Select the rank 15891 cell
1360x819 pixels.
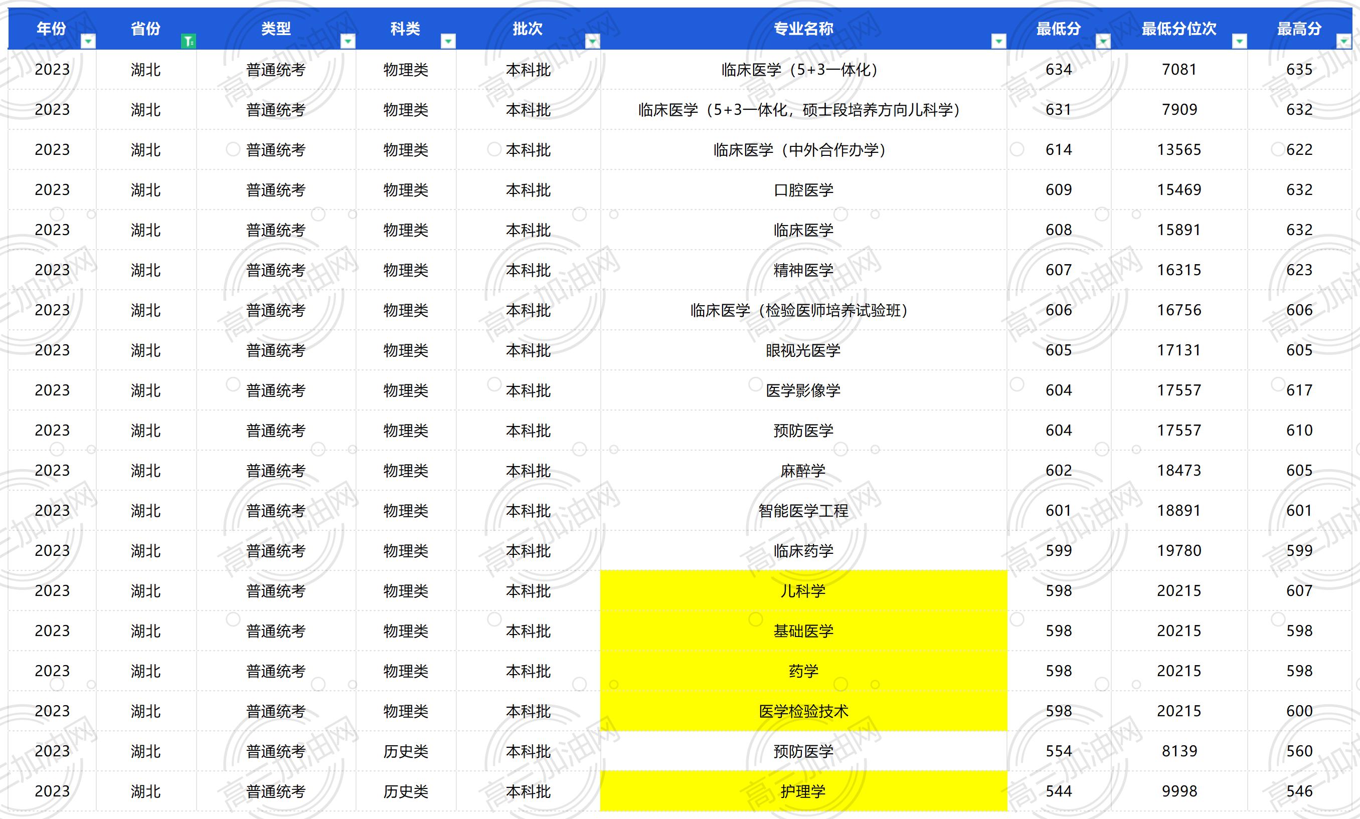click(x=1179, y=230)
